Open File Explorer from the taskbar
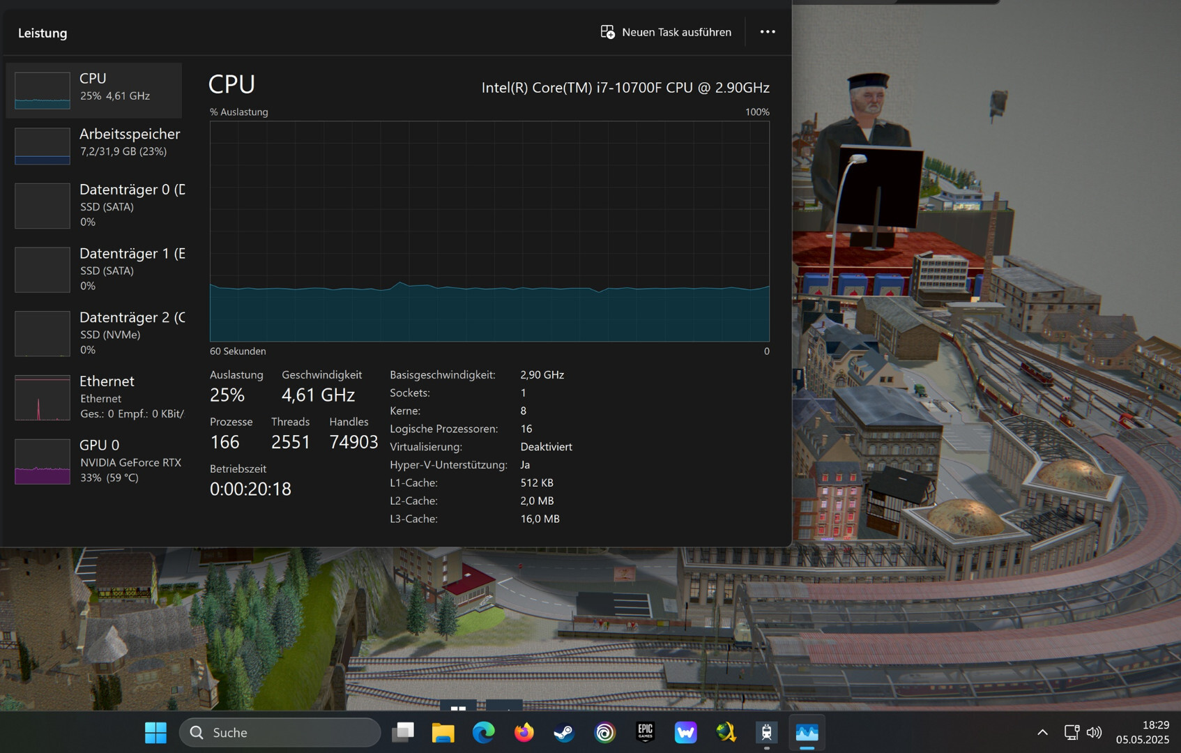 (443, 732)
